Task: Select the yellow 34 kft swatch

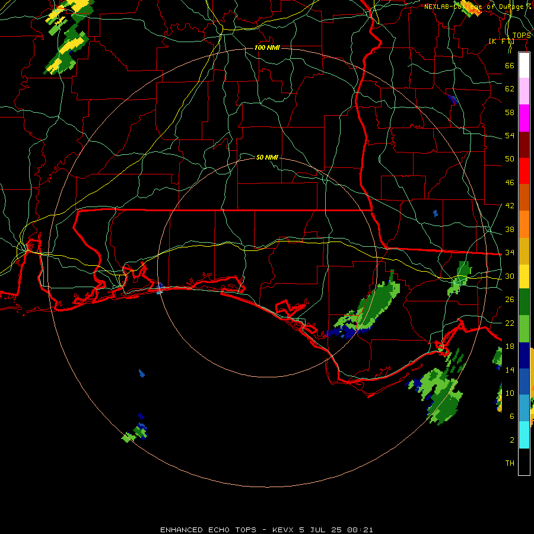Action: (524, 276)
